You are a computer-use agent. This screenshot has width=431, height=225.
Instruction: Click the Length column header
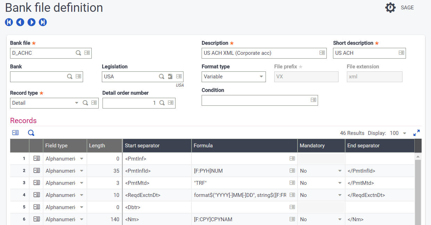(x=104, y=146)
